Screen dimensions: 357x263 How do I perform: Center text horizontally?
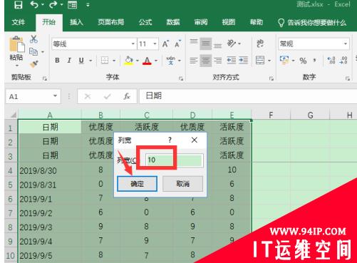pyautogui.click(x=206, y=61)
